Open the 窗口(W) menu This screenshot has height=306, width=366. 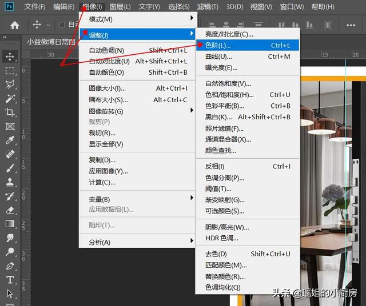tap(292, 6)
